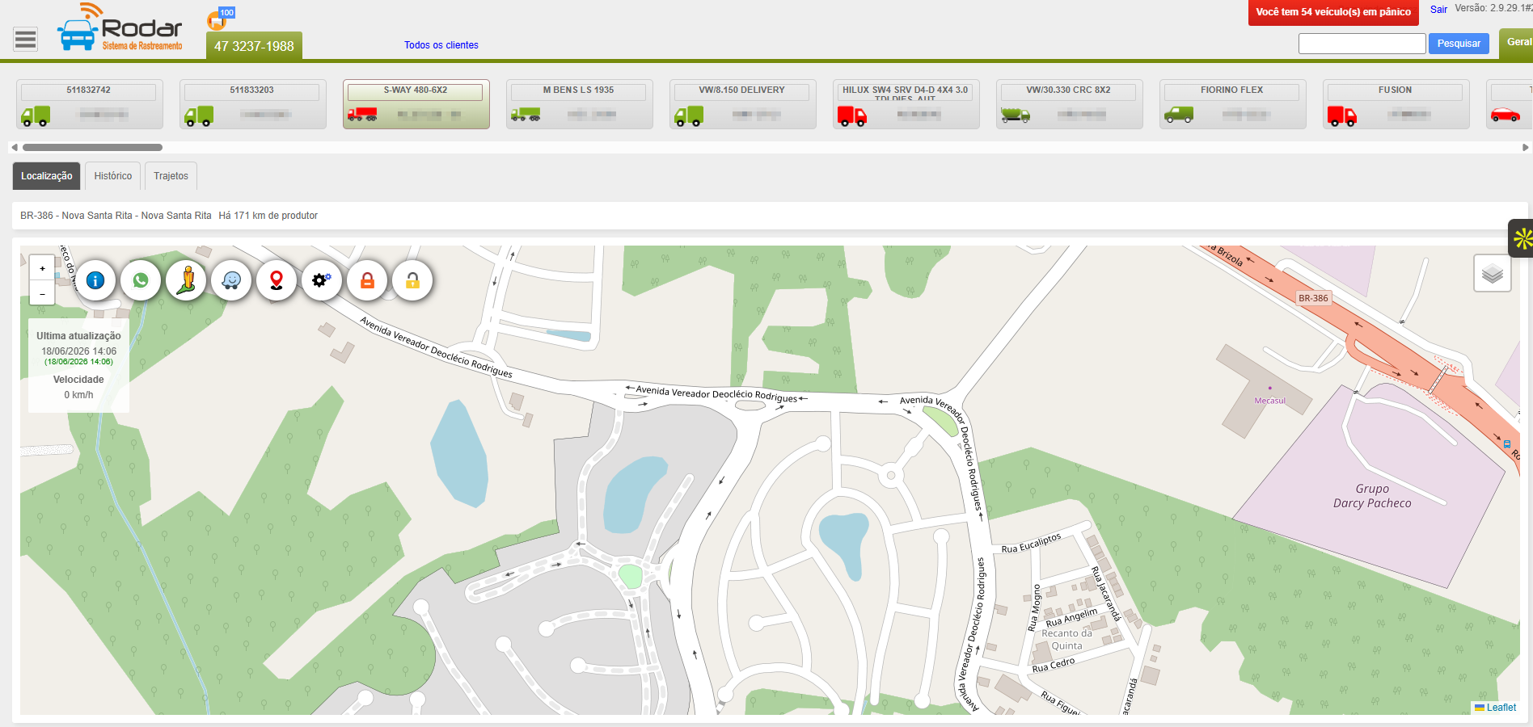This screenshot has height=727, width=1533.
Task: Open Street View pegman icon
Action: [186, 280]
